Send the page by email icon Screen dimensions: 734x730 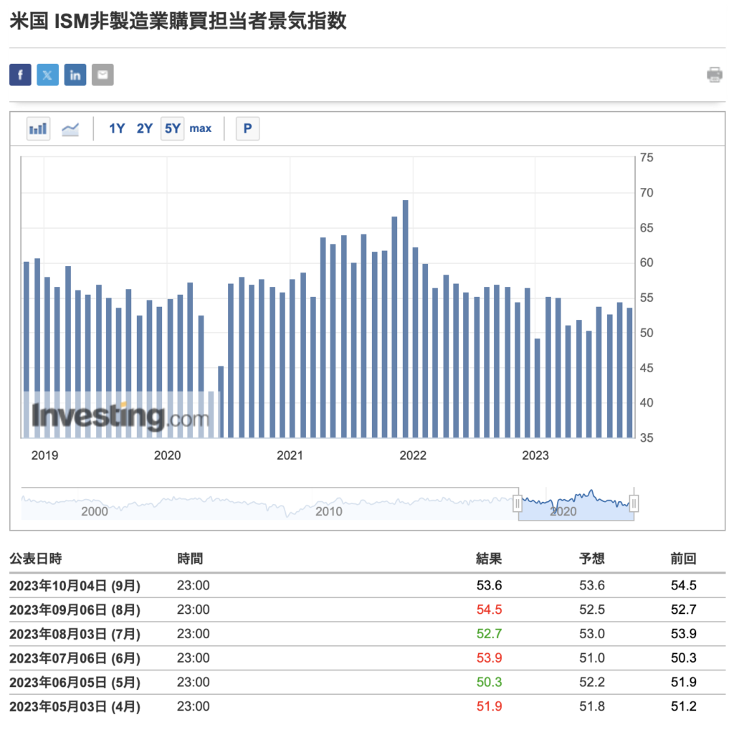[x=103, y=75]
